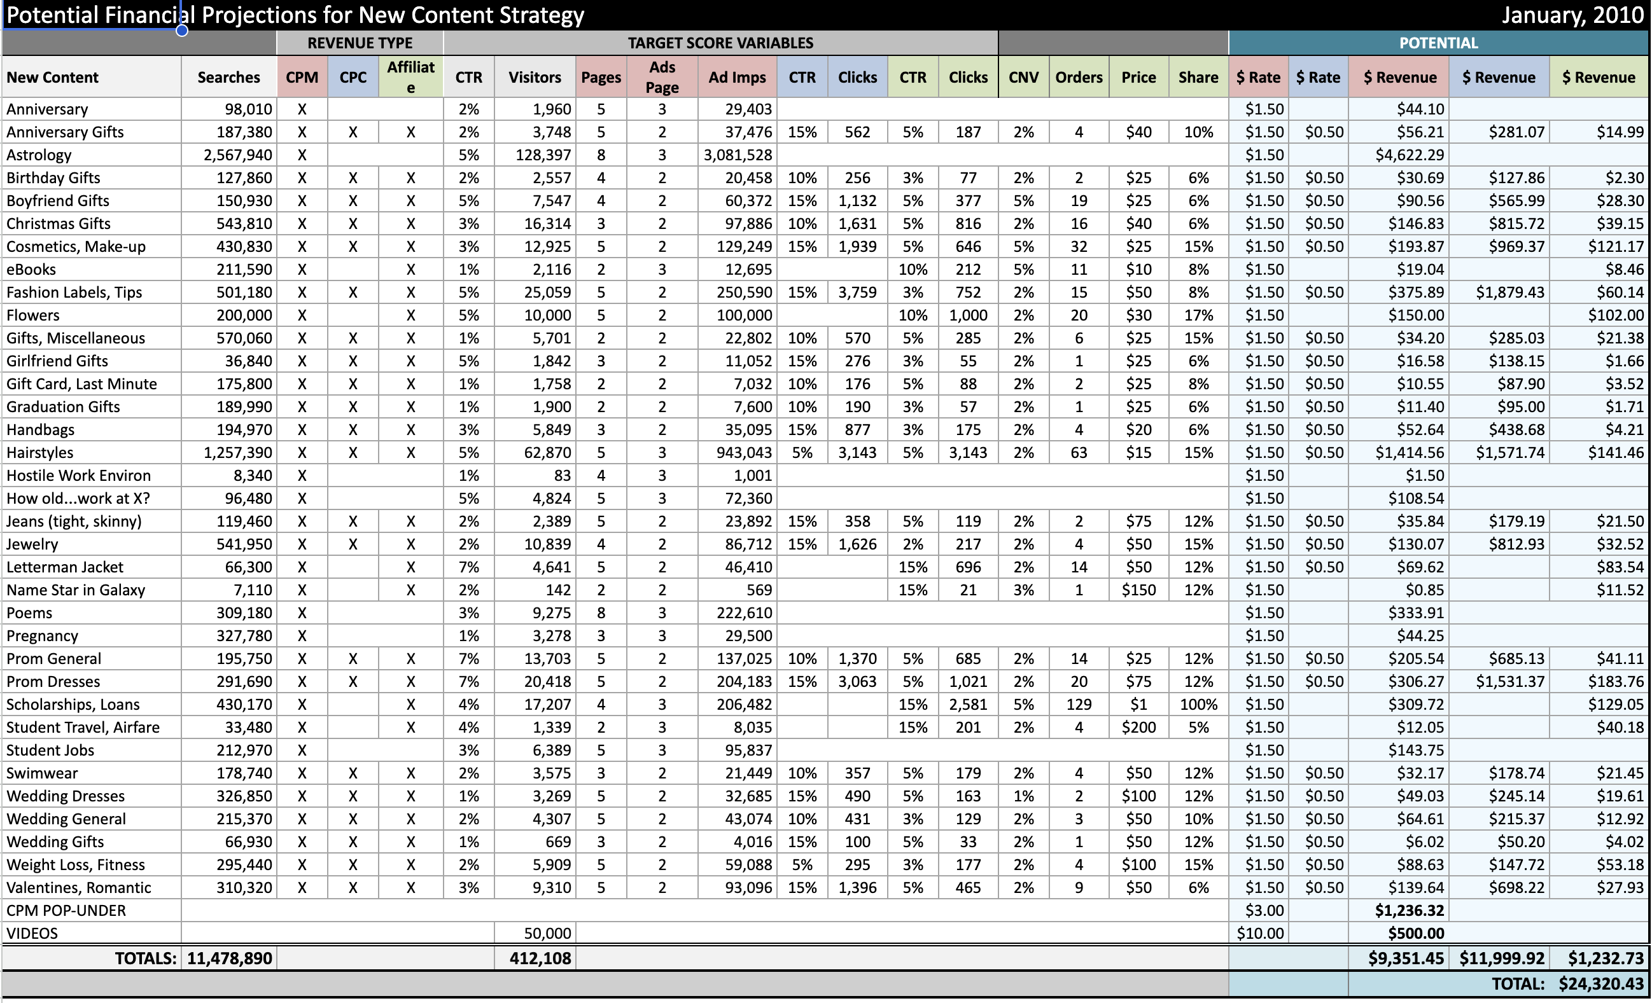This screenshot has height=1003, width=1652.
Task: Click the 'CPM' column header
Action: click(x=302, y=77)
